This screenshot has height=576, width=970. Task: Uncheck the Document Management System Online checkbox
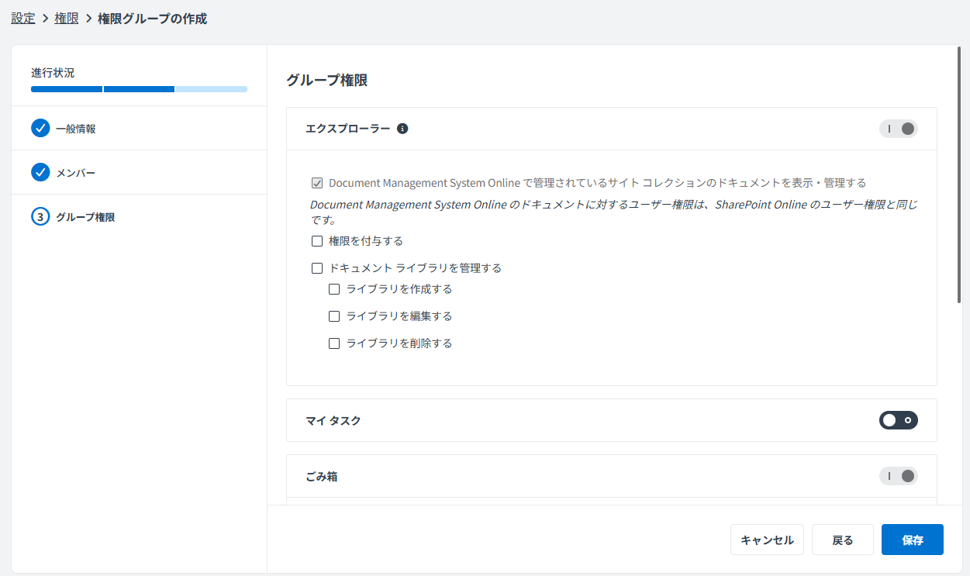click(317, 182)
